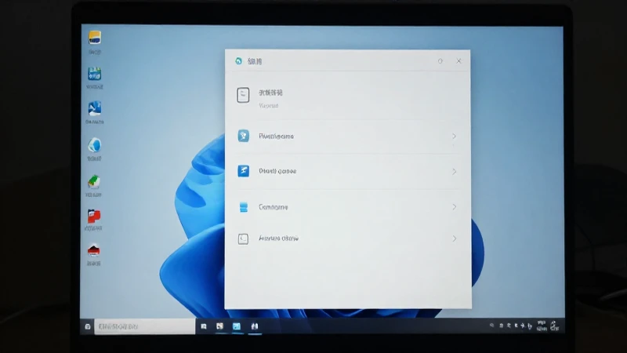Open the red and black desktop icon at bottom

93,250
